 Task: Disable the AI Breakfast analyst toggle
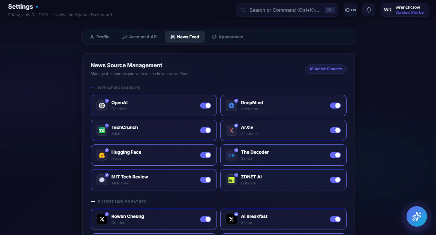(335, 219)
